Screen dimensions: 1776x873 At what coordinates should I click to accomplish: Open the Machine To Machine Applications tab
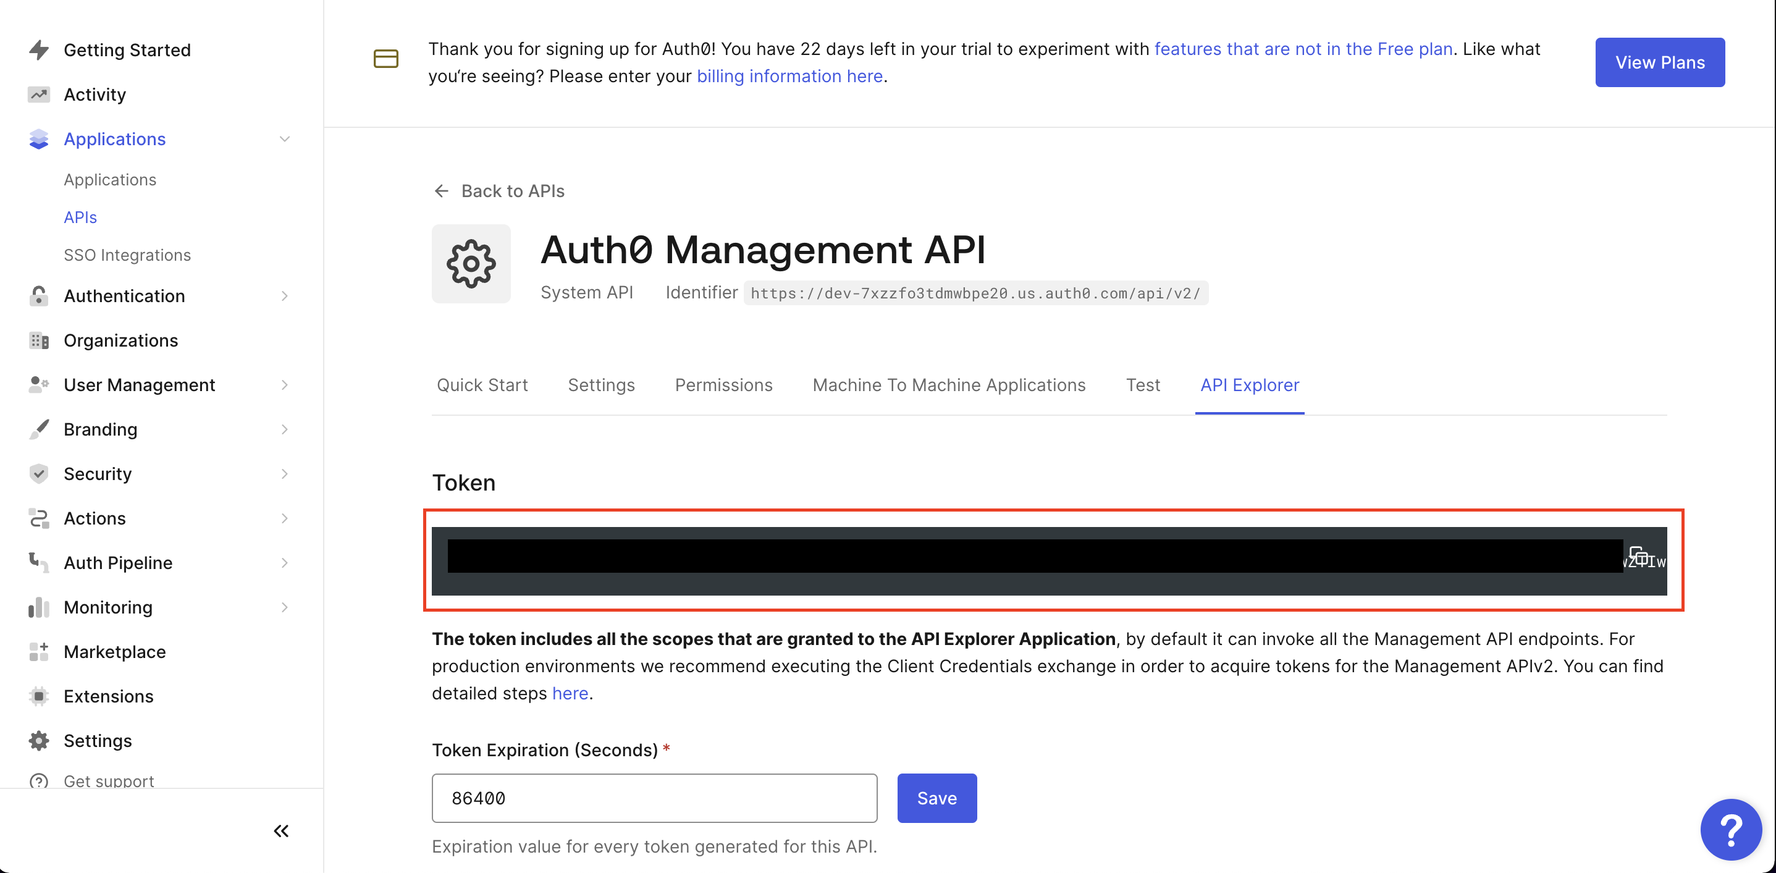click(x=949, y=385)
